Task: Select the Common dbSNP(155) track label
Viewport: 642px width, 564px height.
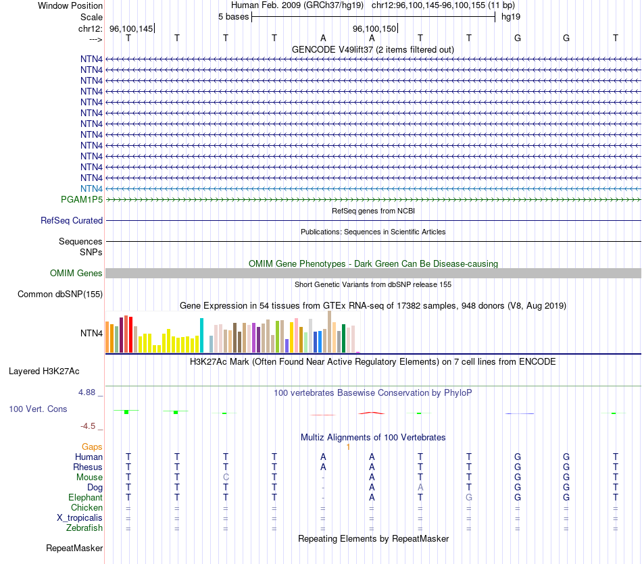Action: pos(59,294)
